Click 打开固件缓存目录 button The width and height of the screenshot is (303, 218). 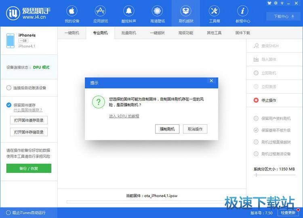(29, 120)
